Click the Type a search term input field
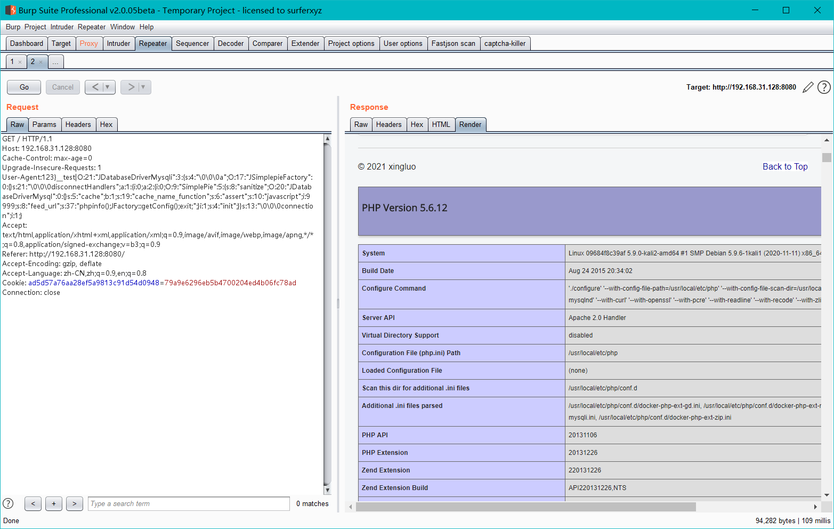Screen dimensions: 834x529 click(188, 503)
